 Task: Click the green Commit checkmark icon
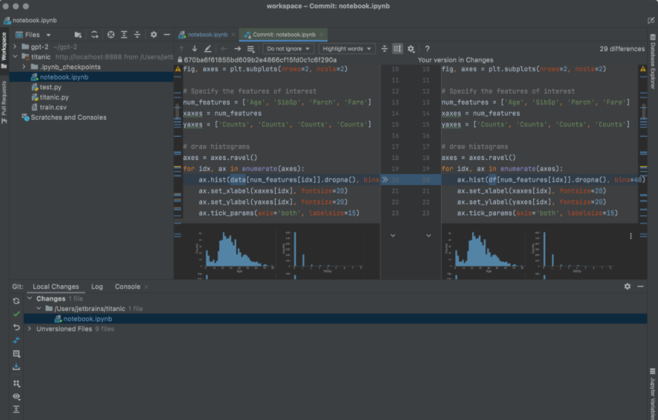coord(16,314)
